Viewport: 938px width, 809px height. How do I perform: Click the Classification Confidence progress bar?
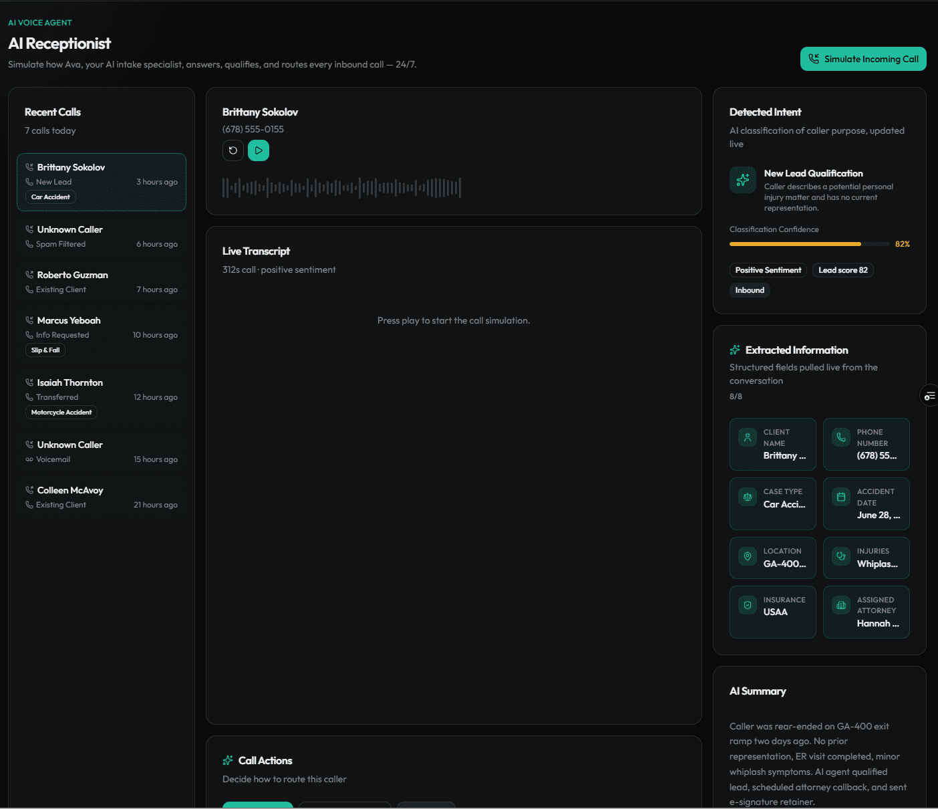click(x=810, y=244)
